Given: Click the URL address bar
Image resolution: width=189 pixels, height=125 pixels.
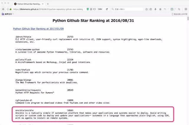Looking at the screenshot, I should [48, 9].
